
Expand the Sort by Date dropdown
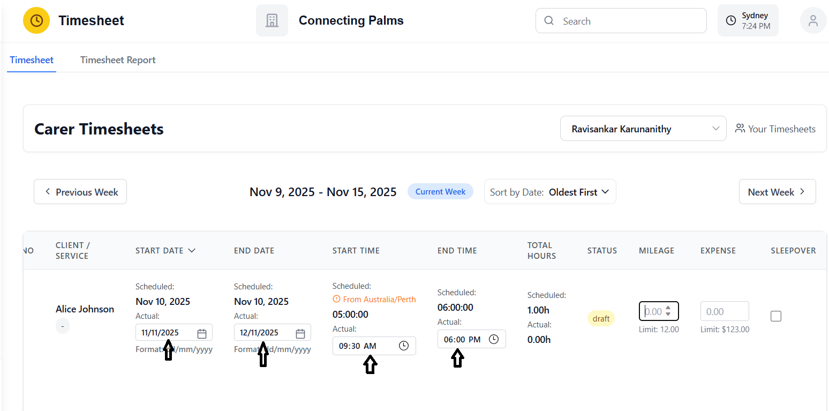[x=550, y=192]
